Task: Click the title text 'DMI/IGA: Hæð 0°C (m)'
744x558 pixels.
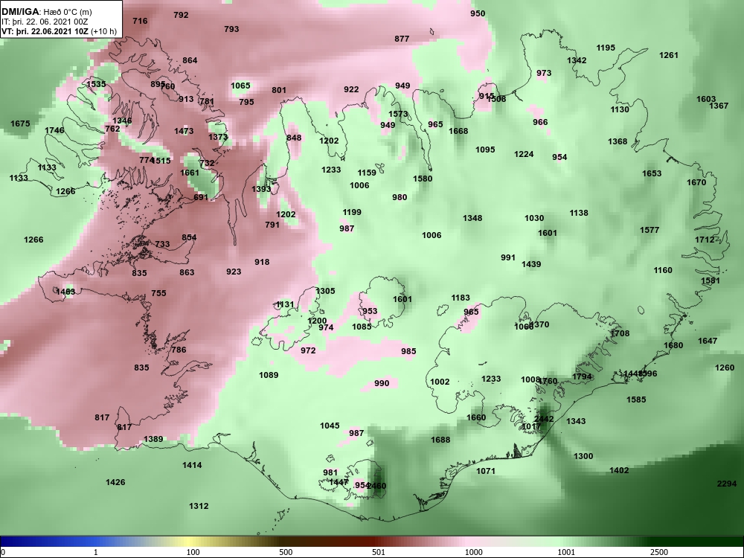Action: click(46, 12)
